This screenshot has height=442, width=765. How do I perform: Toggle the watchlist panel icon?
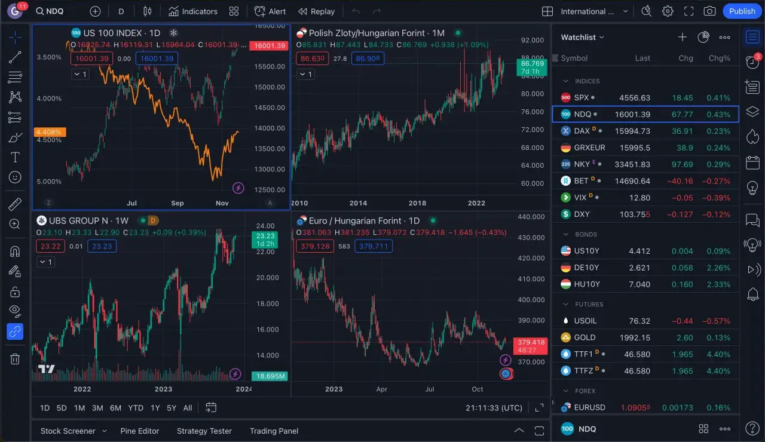tap(752, 37)
